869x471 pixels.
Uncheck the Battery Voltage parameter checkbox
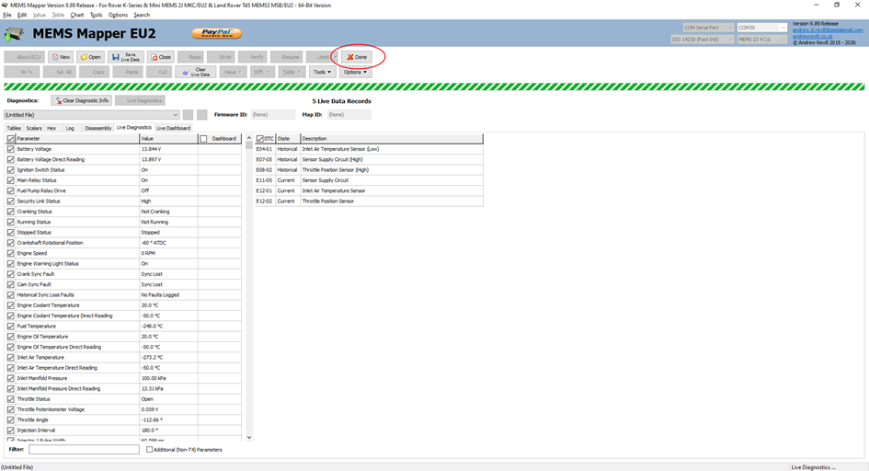pos(11,149)
